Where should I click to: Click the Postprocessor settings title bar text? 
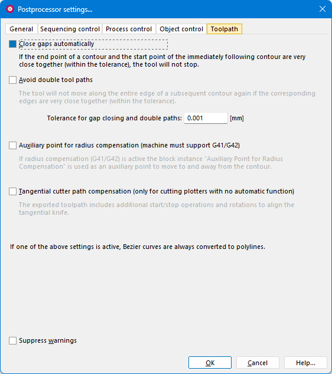coord(55,9)
